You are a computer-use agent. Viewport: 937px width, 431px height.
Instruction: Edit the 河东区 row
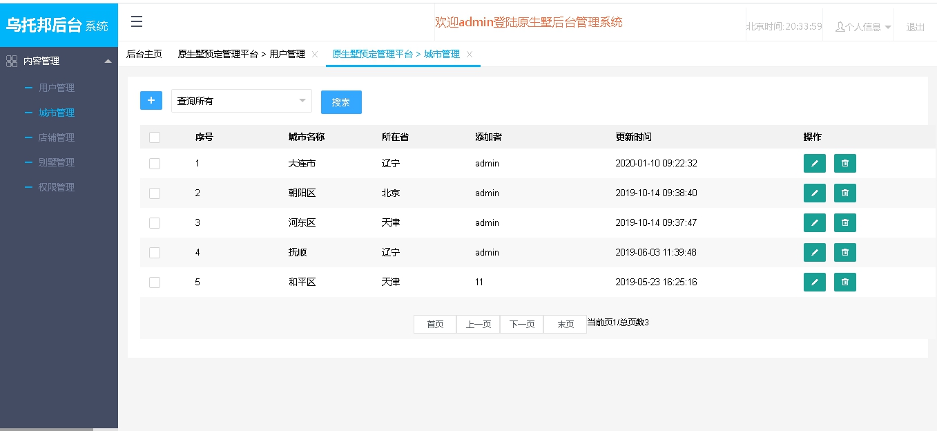(x=815, y=222)
